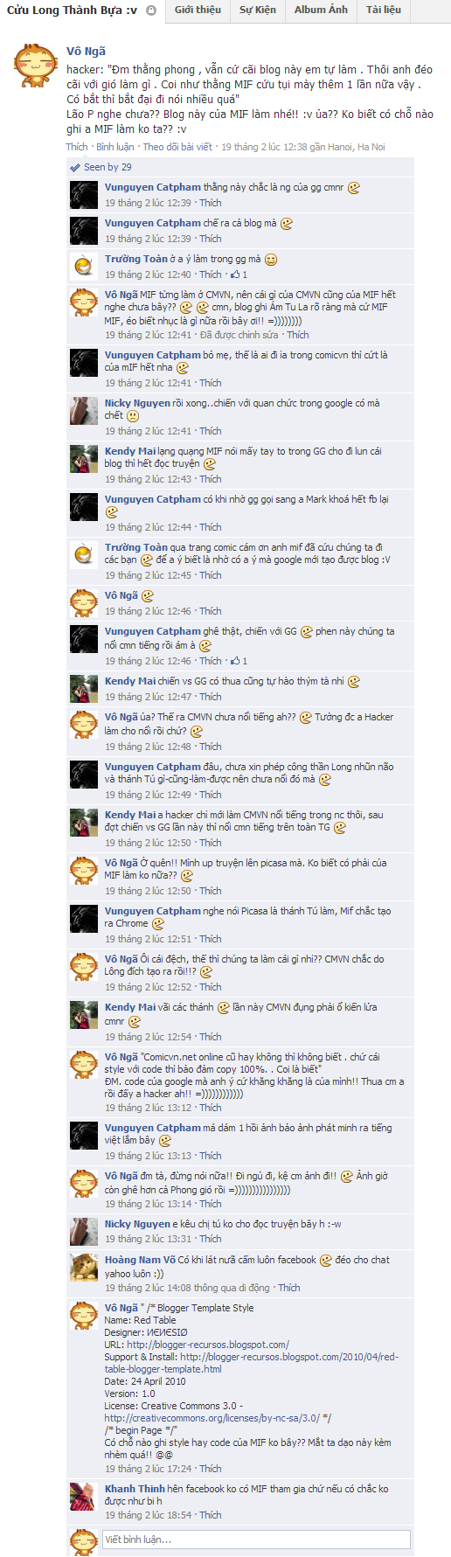Open the Tài liệu tab

384,10
